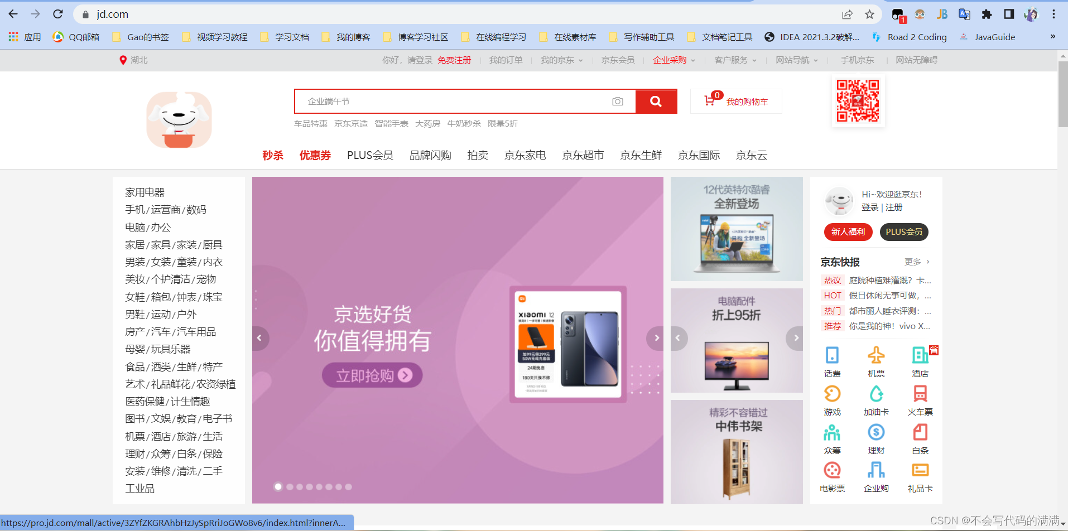The width and height of the screenshot is (1068, 531).
Task: Click the 新人福利 red button
Action: click(x=848, y=232)
